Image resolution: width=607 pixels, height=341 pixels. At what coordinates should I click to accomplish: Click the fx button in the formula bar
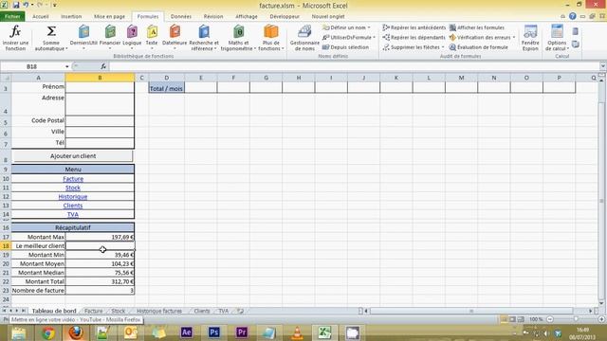(x=103, y=66)
